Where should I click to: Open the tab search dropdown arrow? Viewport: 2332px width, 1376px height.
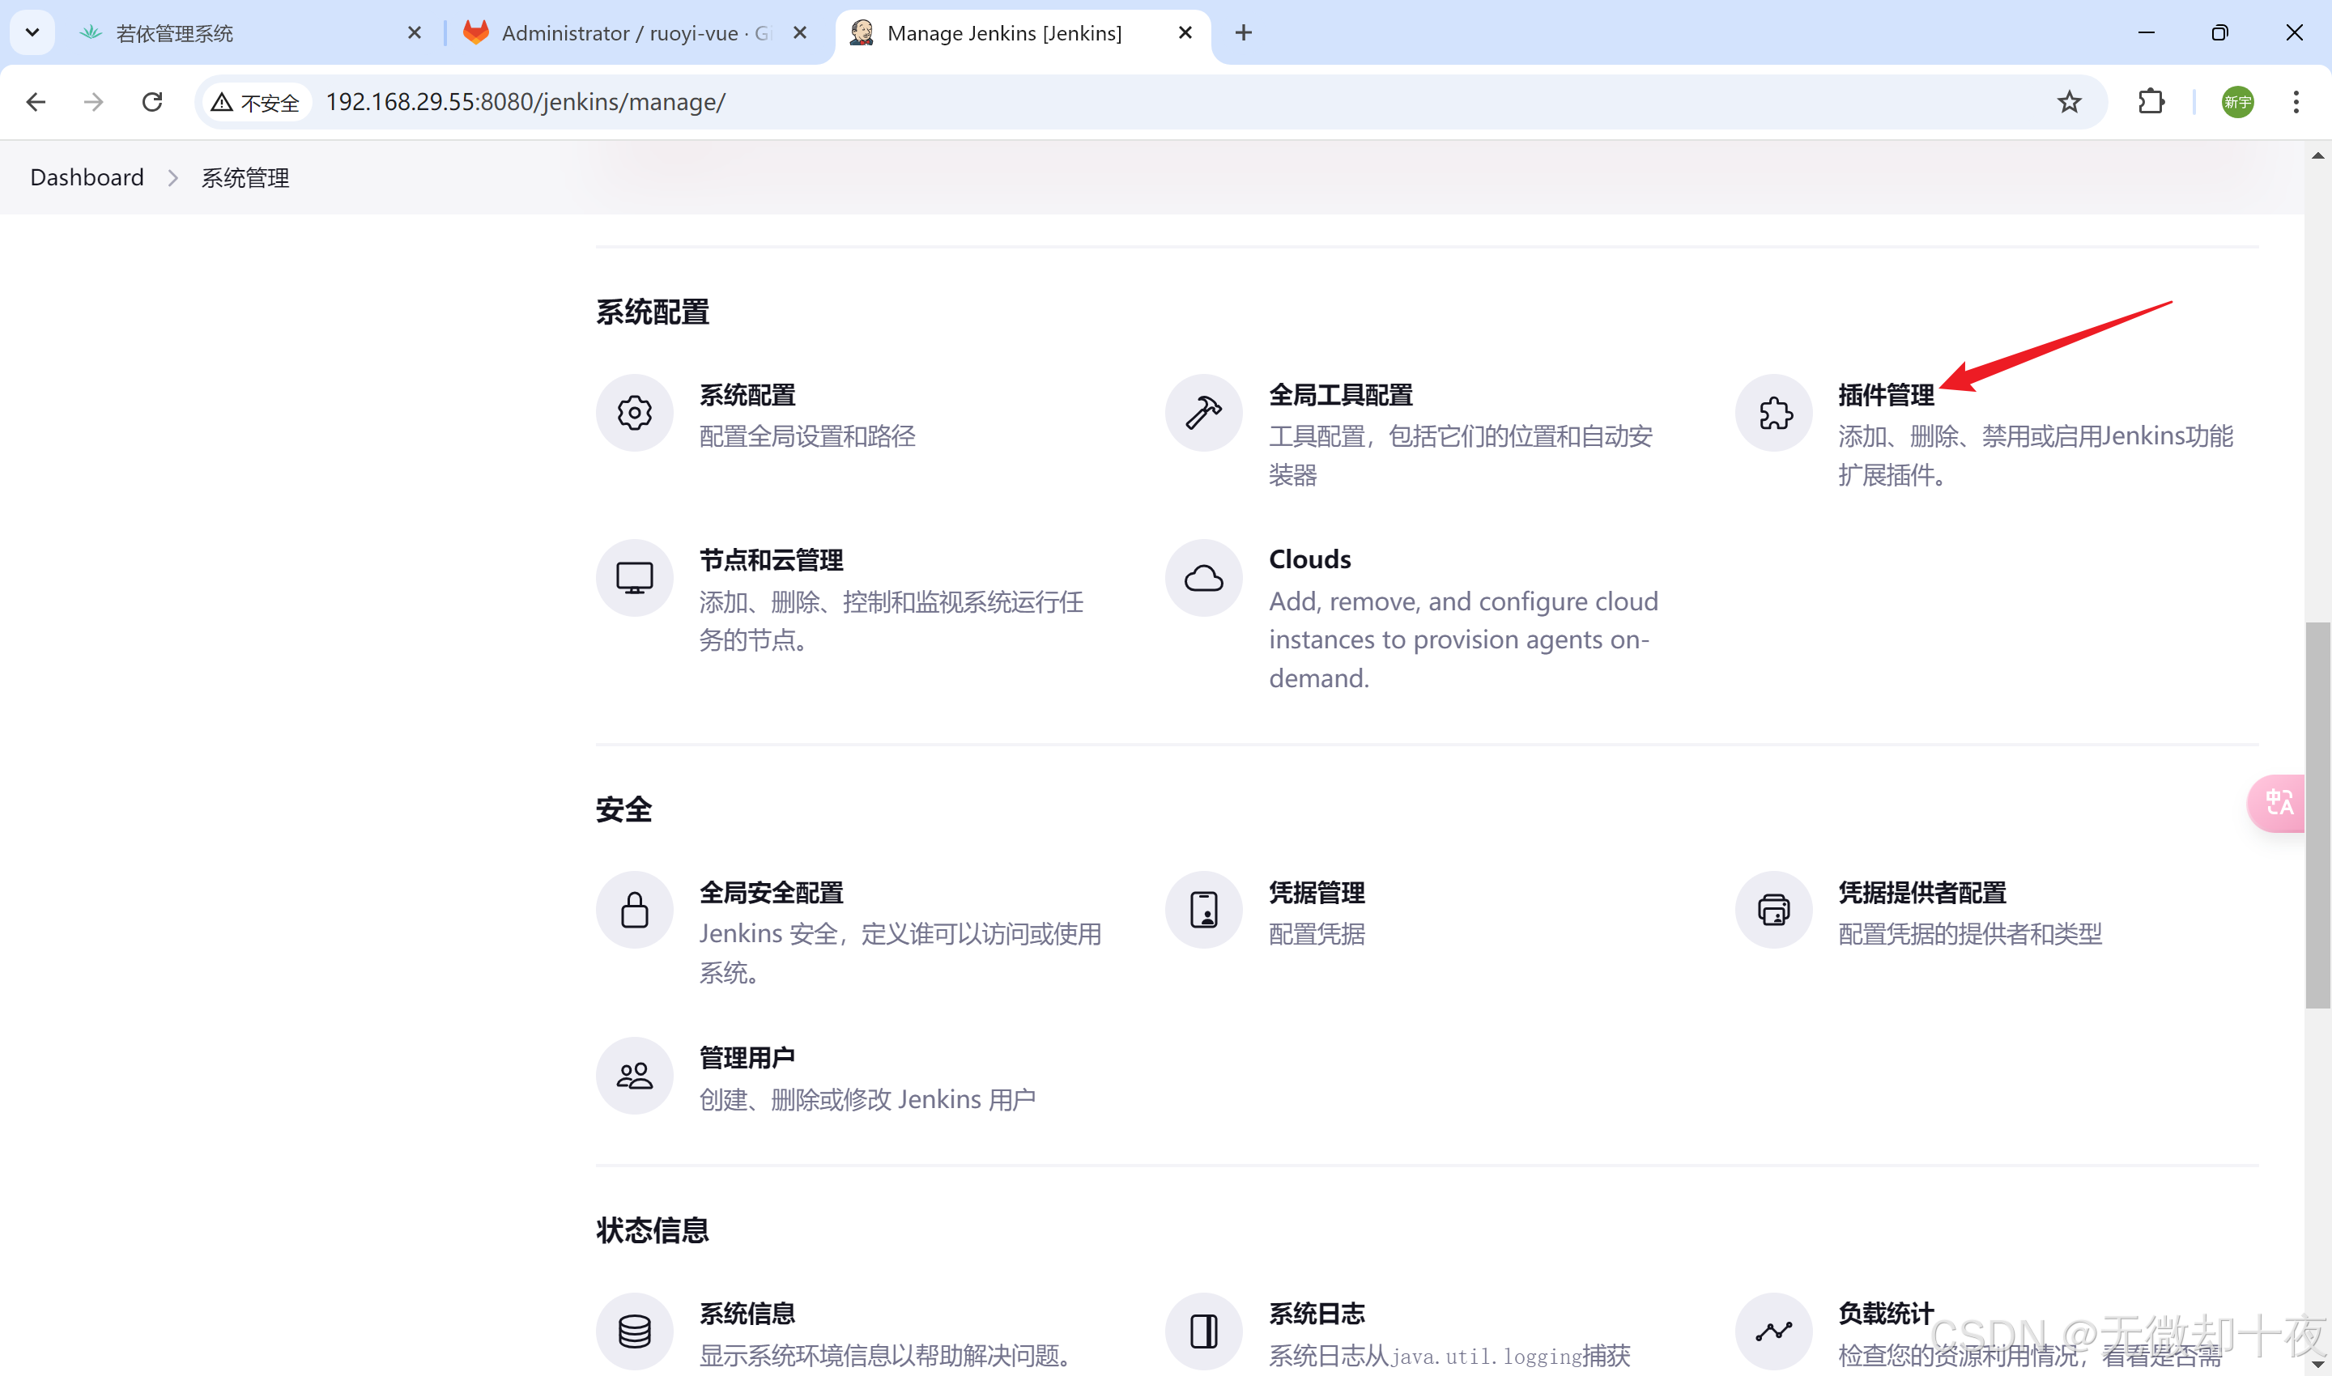click(x=32, y=32)
